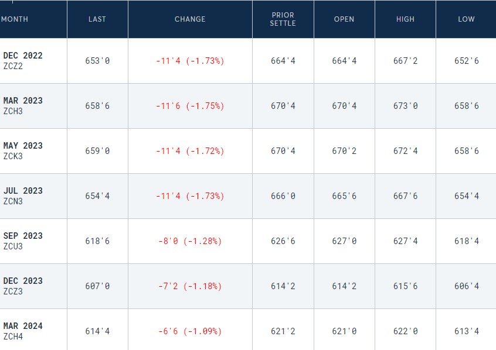The height and width of the screenshot is (350, 496).
Task: Click the 653'0 last price for DEC 2022
Action: click(x=97, y=61)
